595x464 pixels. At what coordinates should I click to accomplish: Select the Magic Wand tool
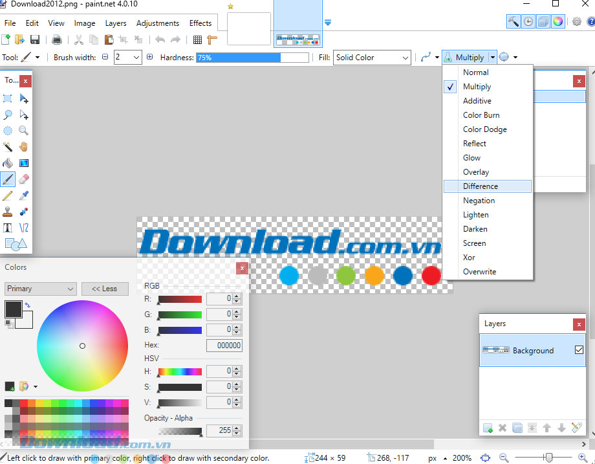pos(8,147)
